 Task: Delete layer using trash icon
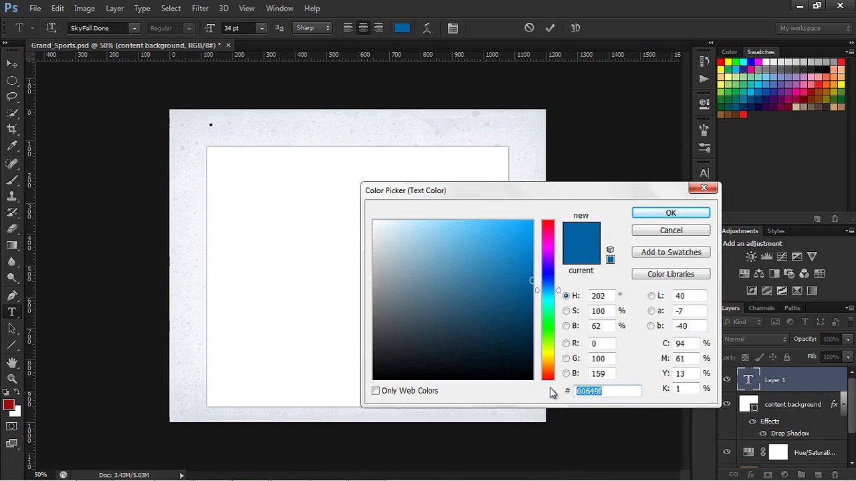point(834,475)
